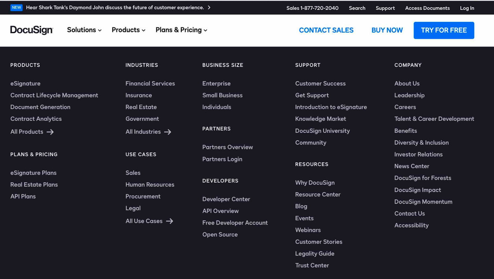Click the TRY FOR FREE button
494x279 pixels.
444,30
